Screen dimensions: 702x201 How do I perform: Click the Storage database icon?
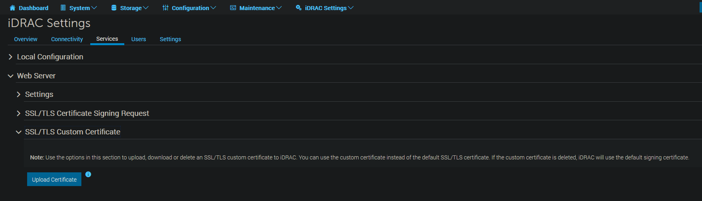[x=114, y=8]
